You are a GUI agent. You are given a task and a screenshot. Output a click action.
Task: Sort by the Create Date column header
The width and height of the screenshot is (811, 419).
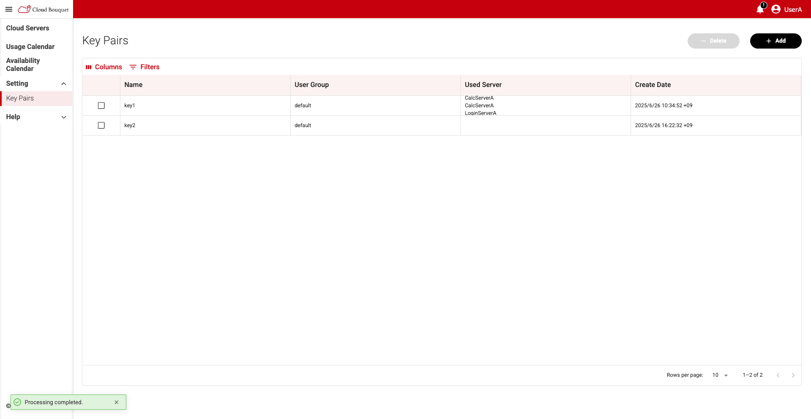pos(653,85)
